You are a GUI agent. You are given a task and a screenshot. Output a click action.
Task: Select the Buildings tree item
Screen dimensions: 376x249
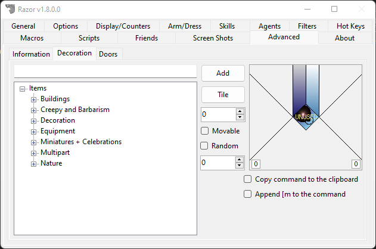55,99
